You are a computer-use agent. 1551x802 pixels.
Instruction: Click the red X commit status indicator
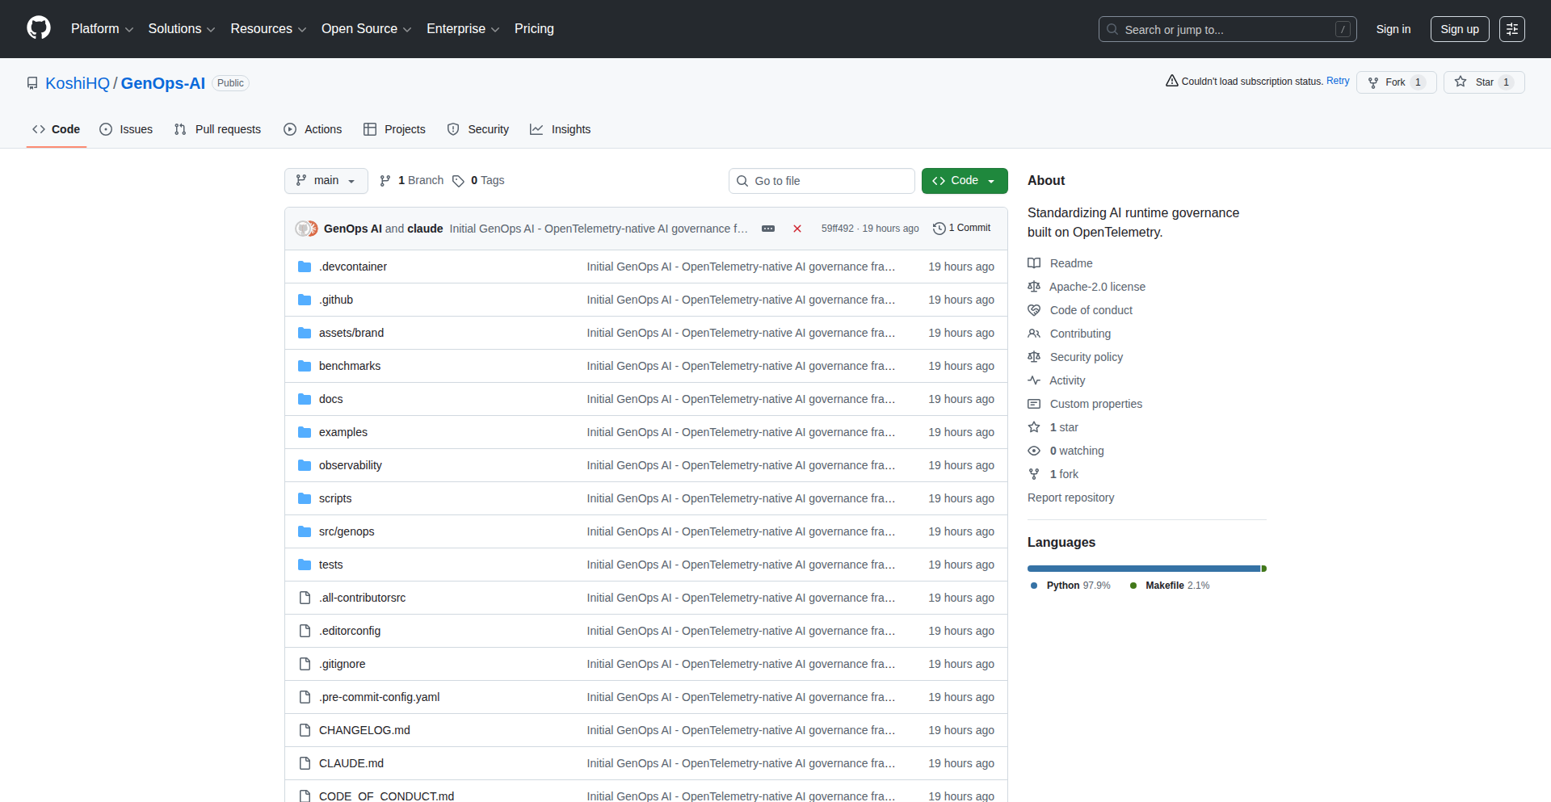797,229
